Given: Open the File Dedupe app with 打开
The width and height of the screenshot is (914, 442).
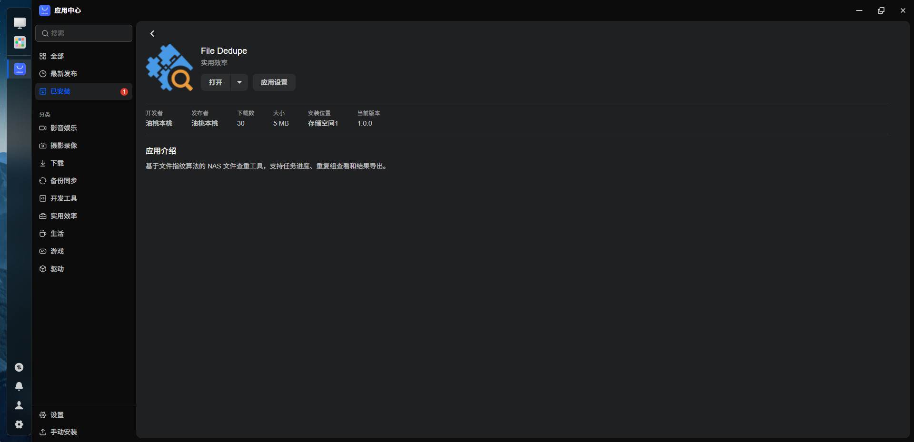Looking at the screenshot, I should click(x=216, y=82).
